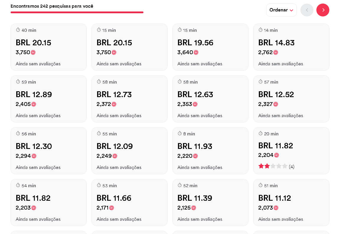Go to the next results page
The image size is (350, 234).
[x=323, y=10]
